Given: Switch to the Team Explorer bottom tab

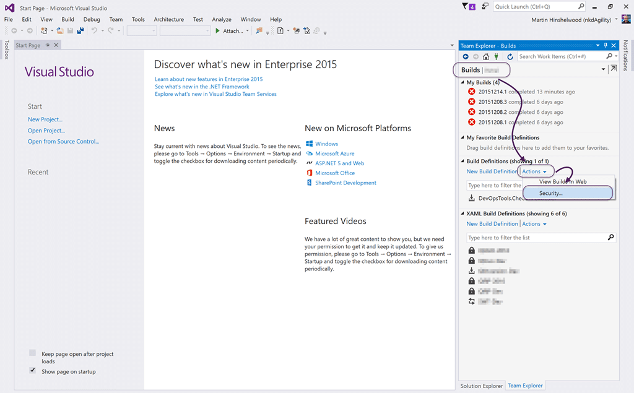Looking at the screenshot, I should tap(525, 386).
